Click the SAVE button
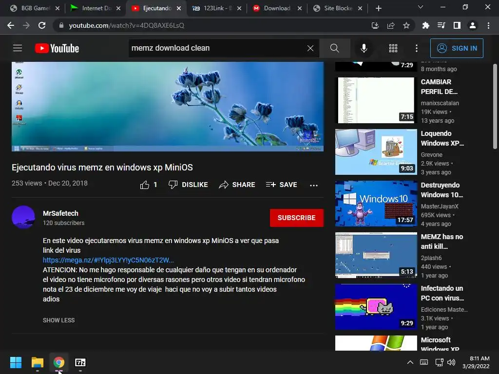The height and width of the screenshot is (374, 499). tap(281, 185)
